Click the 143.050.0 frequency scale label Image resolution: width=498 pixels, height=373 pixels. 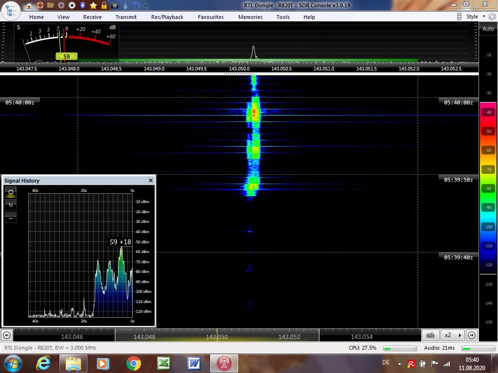pos(239,68)
